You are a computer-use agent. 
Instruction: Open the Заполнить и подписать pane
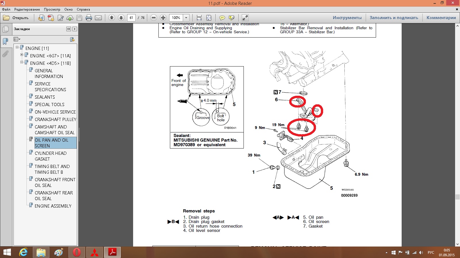click(x=394, y=18)
